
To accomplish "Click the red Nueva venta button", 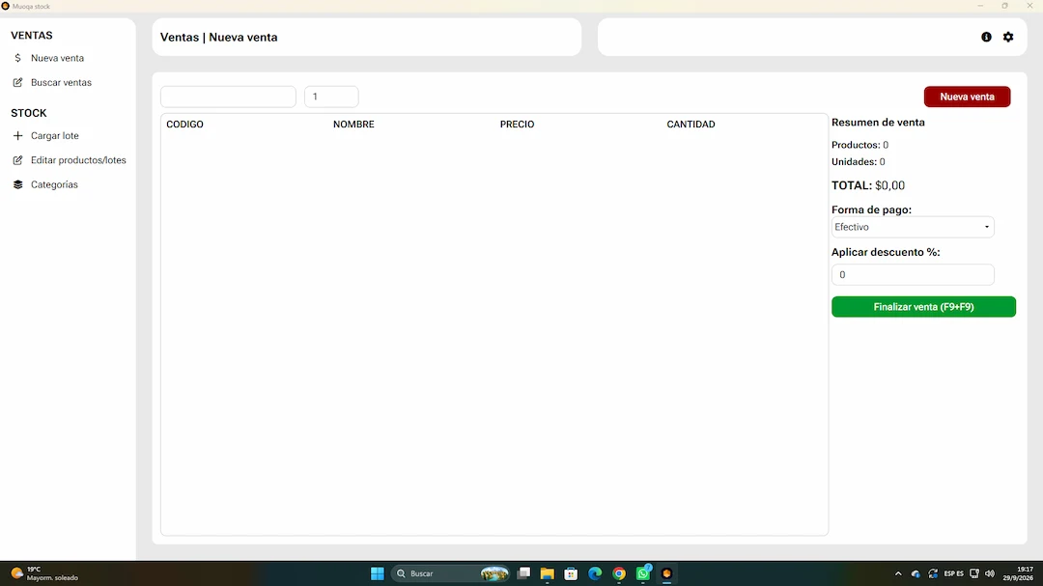I will [967, 97].
